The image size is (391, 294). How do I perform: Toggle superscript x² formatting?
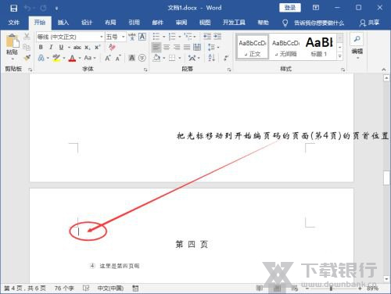(x=98, y=47)
